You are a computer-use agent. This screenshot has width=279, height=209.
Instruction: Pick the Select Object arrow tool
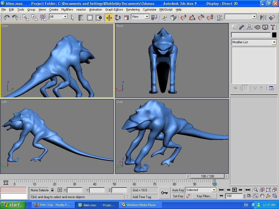(72, 18)
